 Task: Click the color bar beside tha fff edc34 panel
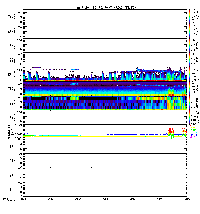pos(189,17)
